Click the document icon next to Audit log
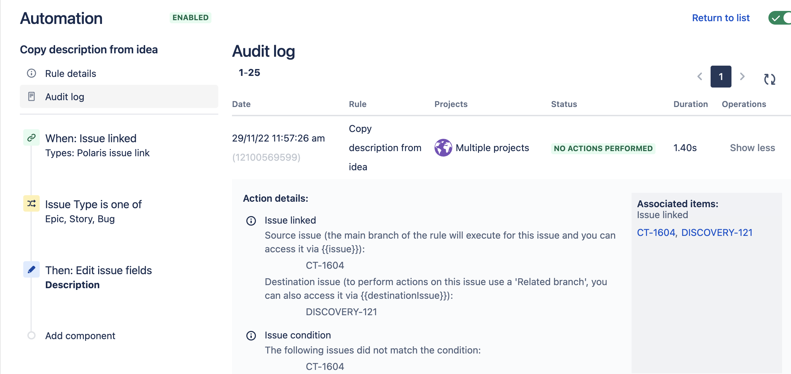 pos(32,96)
